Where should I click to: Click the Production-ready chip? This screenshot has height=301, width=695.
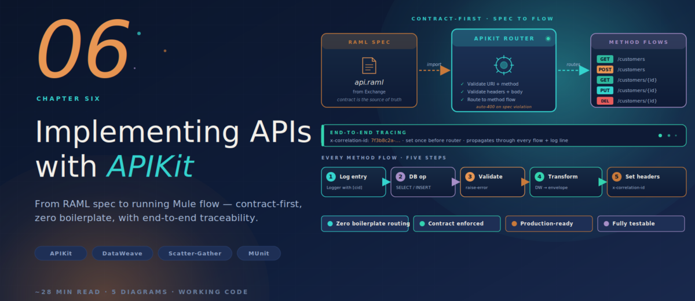pyautogui.click(x=549, y=223)
